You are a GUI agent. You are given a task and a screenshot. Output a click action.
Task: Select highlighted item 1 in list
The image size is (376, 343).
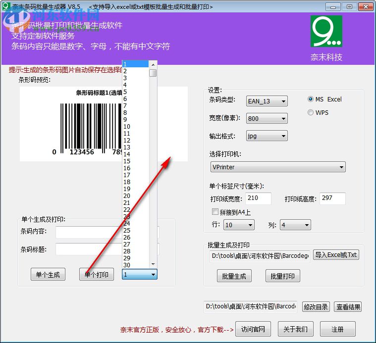click(135, 64)
